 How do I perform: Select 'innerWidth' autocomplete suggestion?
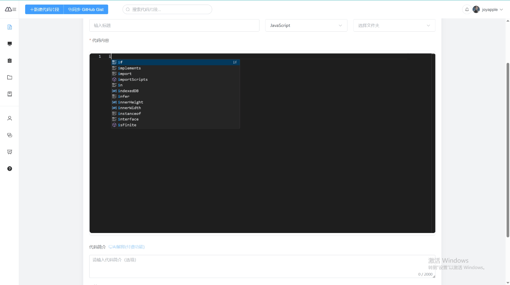(175, 108)
